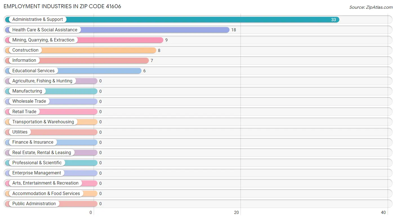Click the 'Professional & Scientific' label
This screenshot has height=219, width=396.
coord(37,163)
